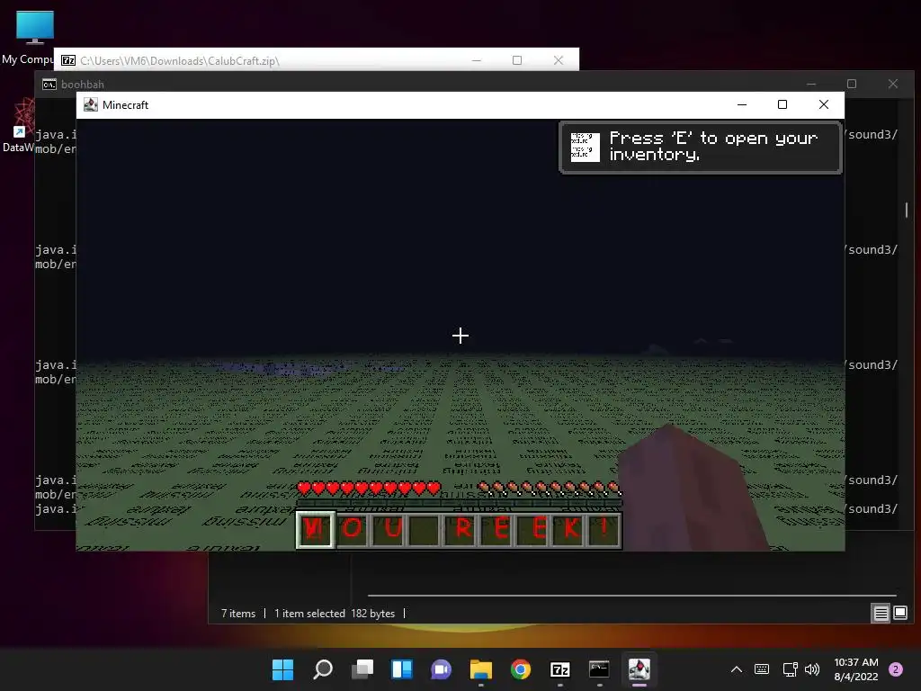Maximize the boohbah console window
Image resolution: width=921 pixels, height=691 pixels.
coord(852,84)
